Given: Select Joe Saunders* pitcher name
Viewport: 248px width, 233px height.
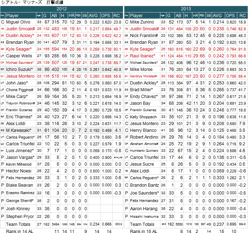Looking at the screenshot, I should click(x=144, y=193).
